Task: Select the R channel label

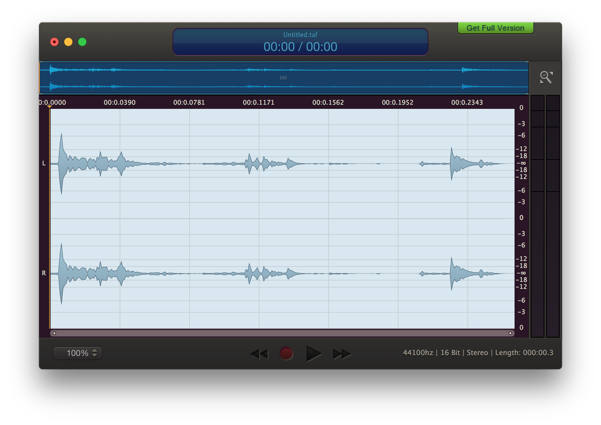Action: coord(44,273)
